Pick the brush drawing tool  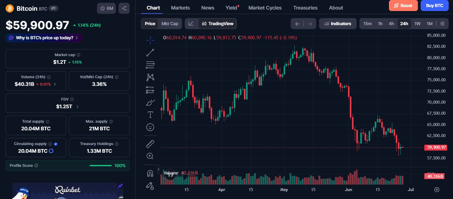click(150, 102)
